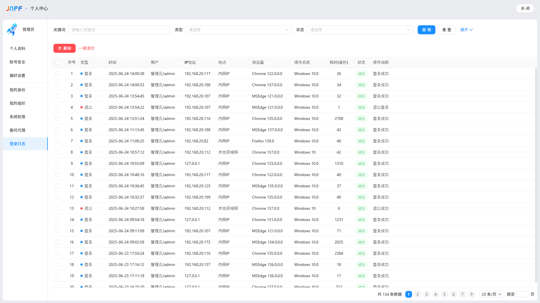Toggle the select-all header checkbox

point(58,62)
